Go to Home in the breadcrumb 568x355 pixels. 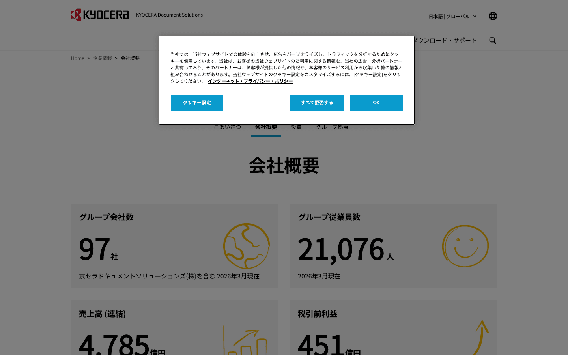[x=78, y=58]
